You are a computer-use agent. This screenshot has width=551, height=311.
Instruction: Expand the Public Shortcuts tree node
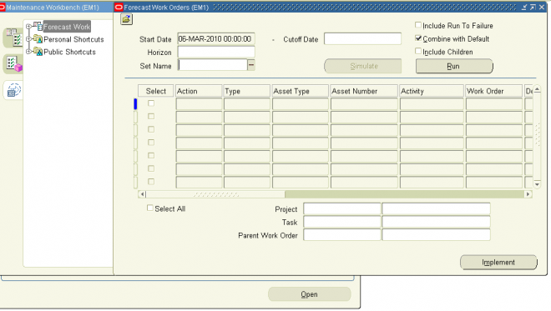tap(29, 52)
